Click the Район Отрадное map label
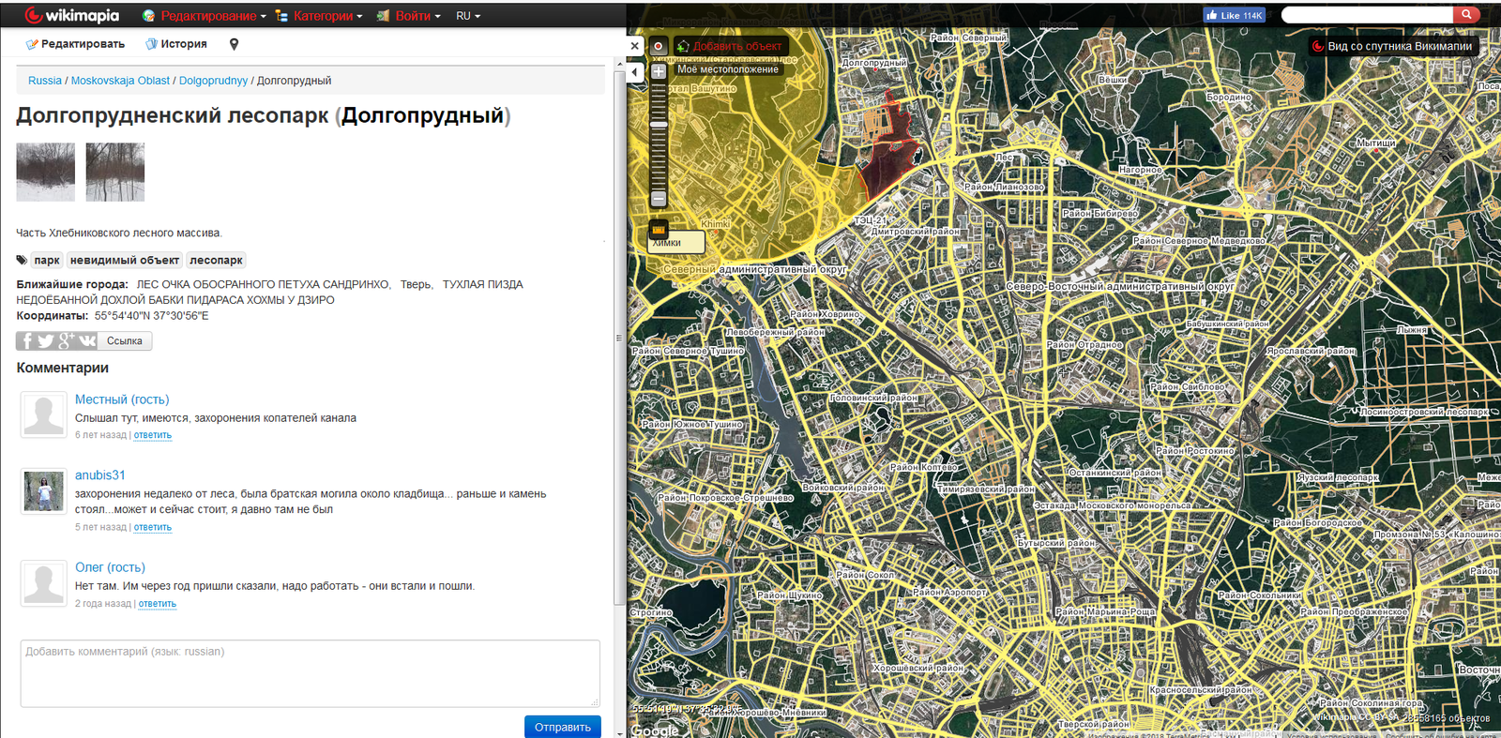 (1084, 345)
